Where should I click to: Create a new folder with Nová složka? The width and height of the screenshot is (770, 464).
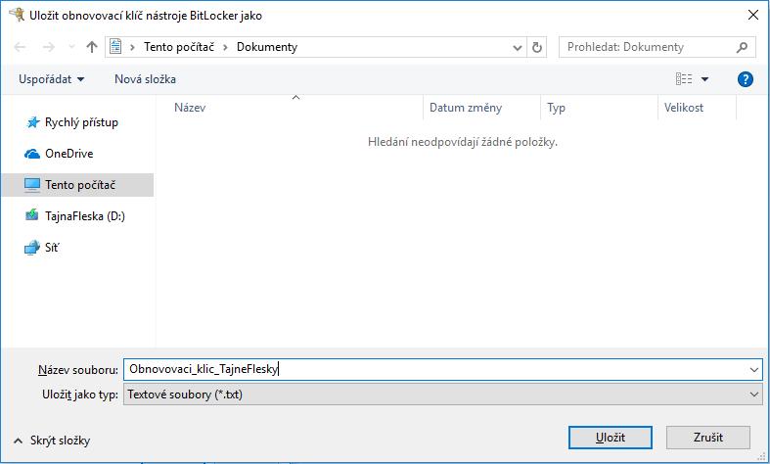[145, 79]
